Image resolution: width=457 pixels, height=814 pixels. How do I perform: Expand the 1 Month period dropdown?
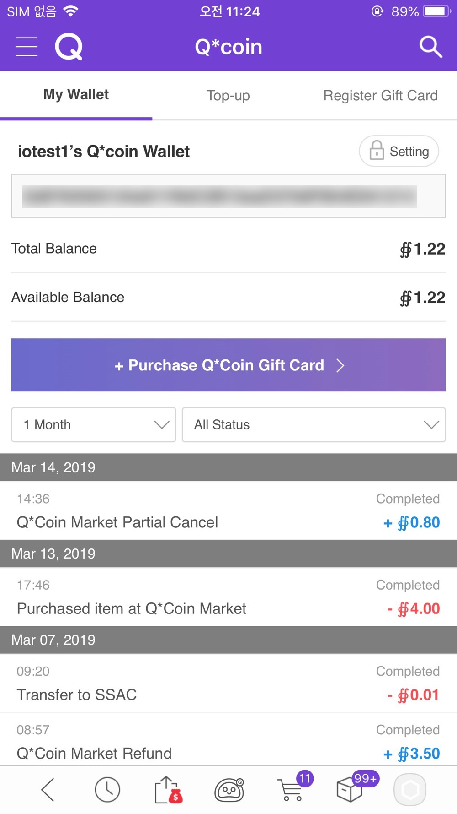pyautogui.click(x=94, y=425)
